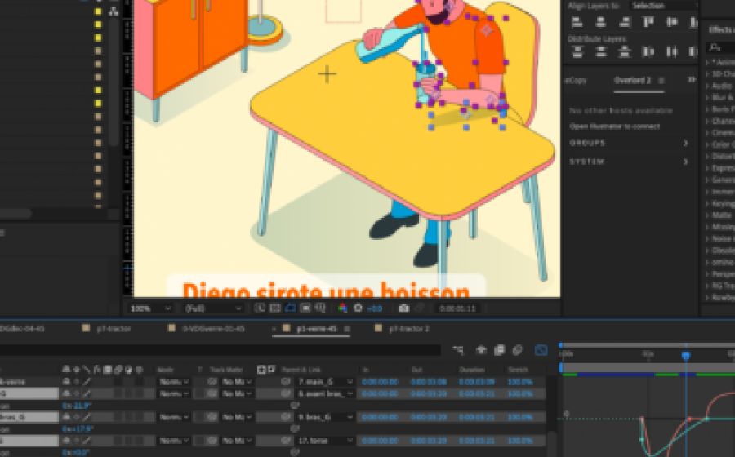Click expression pick whip beside 0x-21.9° rotation
Viewport: 735px width, 457px height.
coord(294,406)
